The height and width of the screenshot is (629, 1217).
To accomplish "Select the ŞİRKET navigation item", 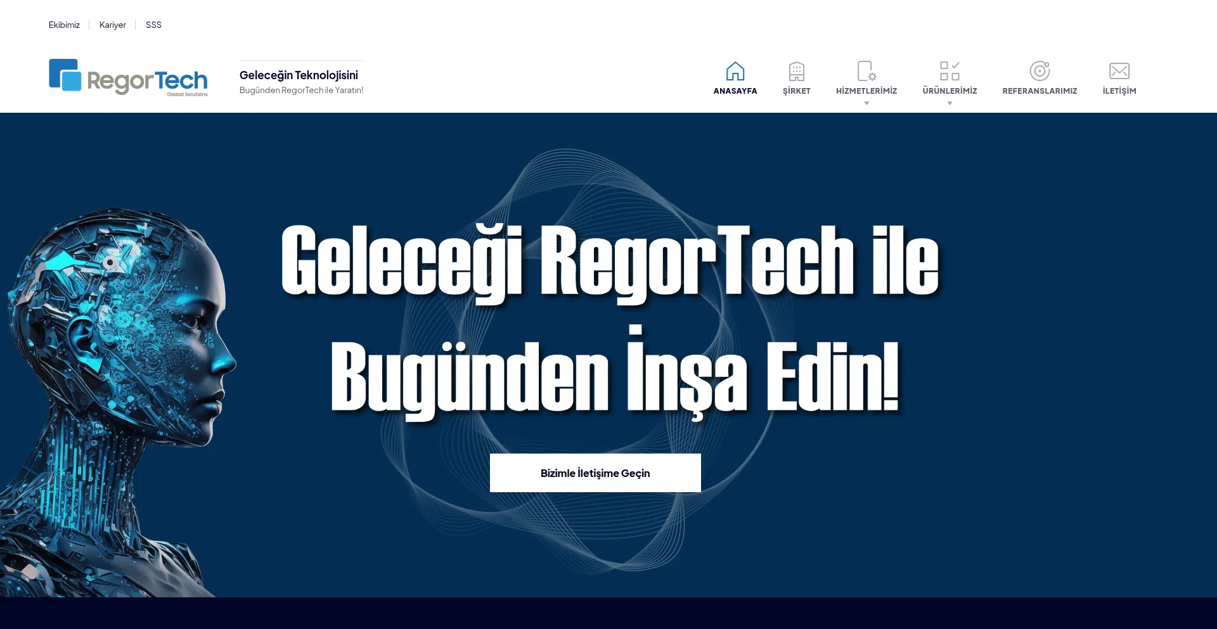I will [x=796, y=91].
